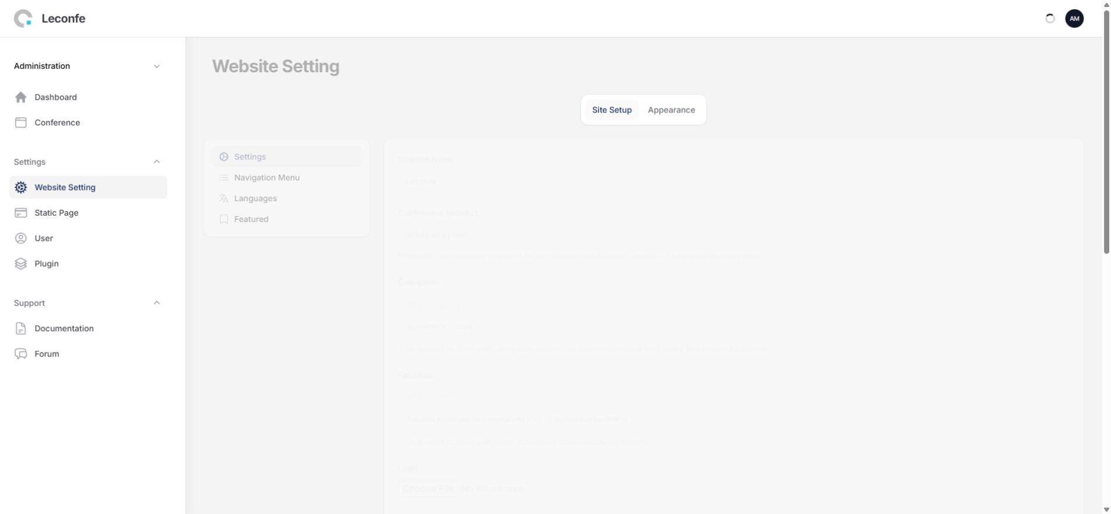Click the Leconfe brand name
1111x514 pixels.
64,19
